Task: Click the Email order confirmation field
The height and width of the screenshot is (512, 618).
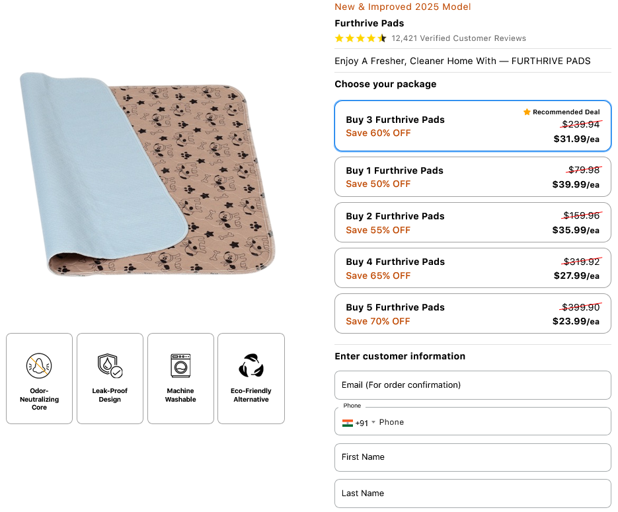Action: point(473,385)
